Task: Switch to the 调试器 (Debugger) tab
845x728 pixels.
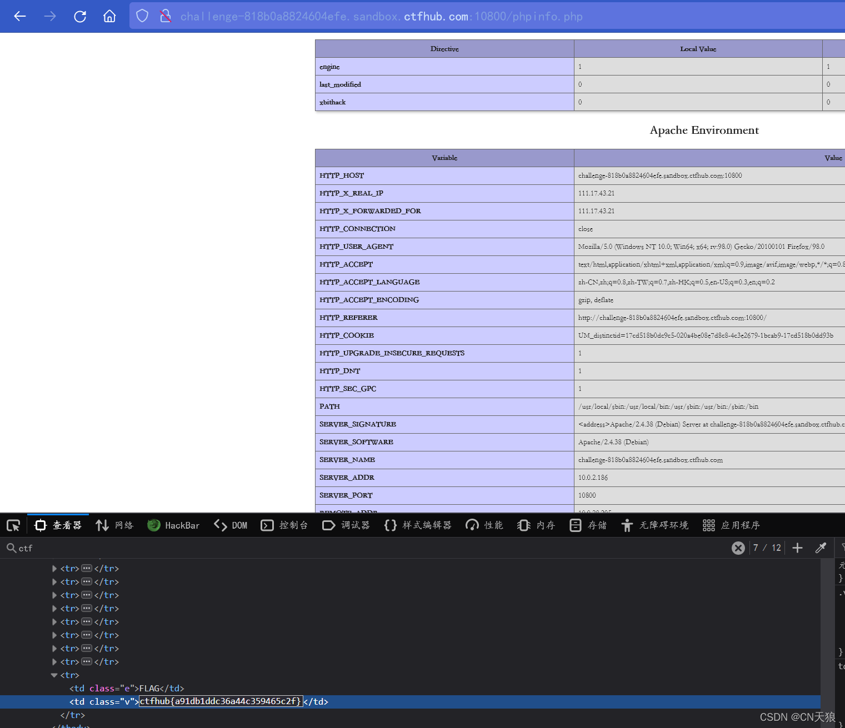Action: 346,525
